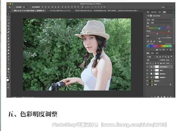
Task: Click the subtract-from-sample eyedropper icon
Action: [x=154, y=41]
